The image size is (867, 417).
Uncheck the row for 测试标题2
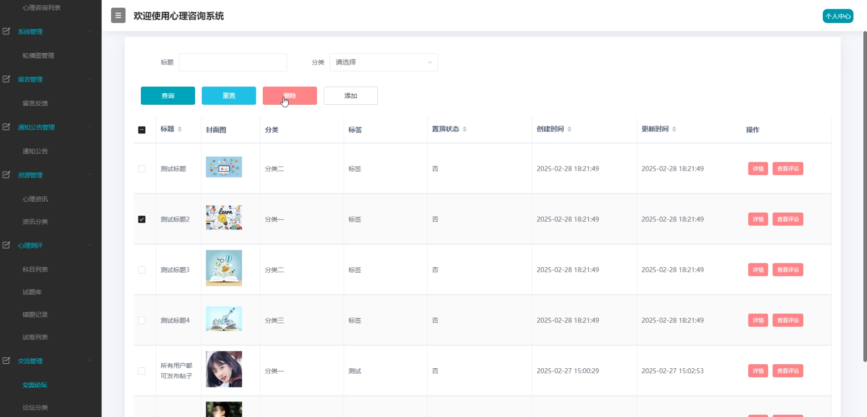tap(142, 219)
